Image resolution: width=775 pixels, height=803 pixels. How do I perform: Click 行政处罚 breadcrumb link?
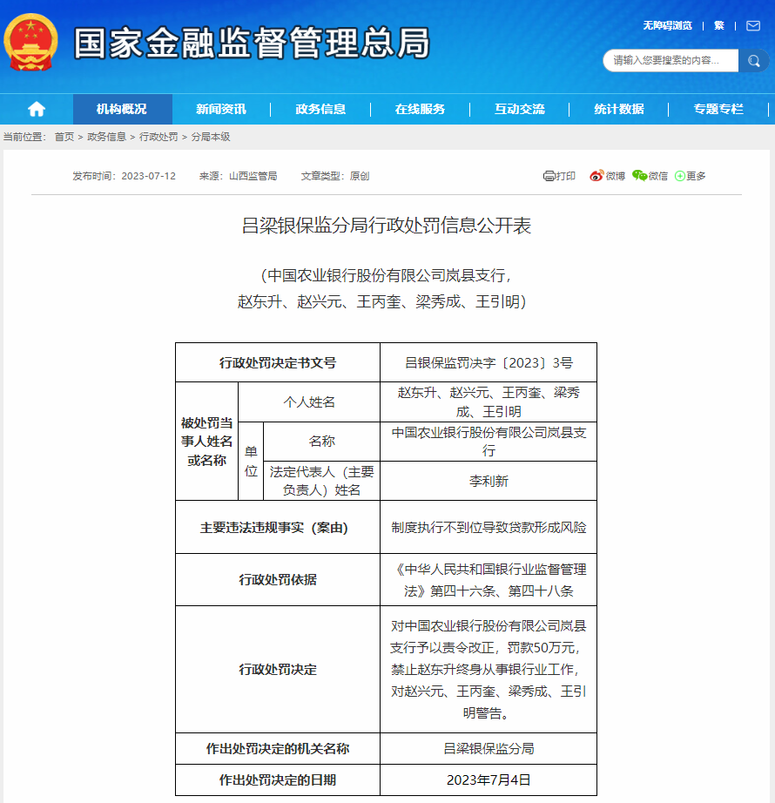click(158, 138)
